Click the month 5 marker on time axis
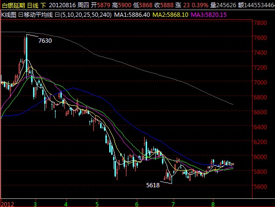 pos(97,204)
